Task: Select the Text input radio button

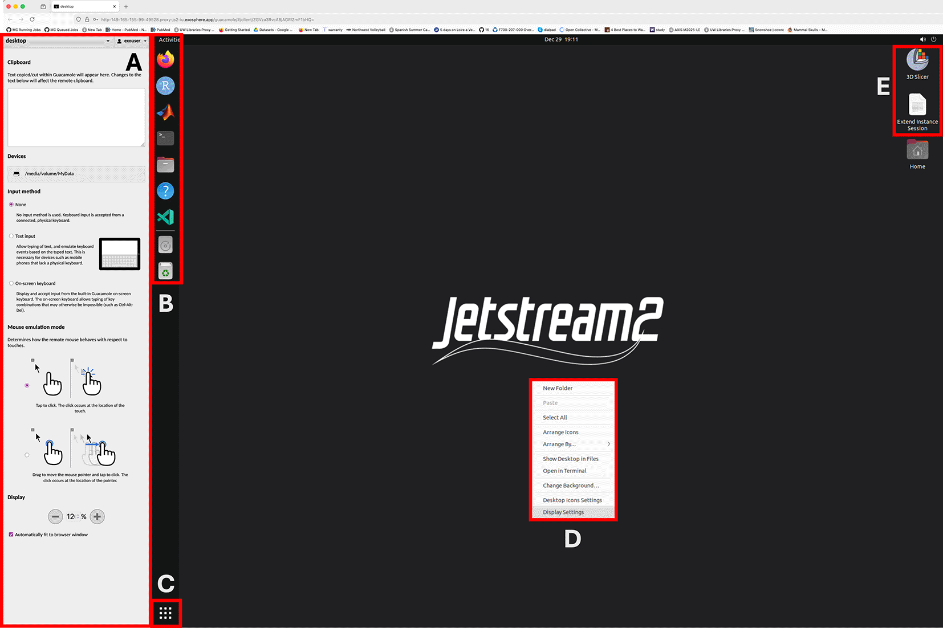Action: [11, 236]
